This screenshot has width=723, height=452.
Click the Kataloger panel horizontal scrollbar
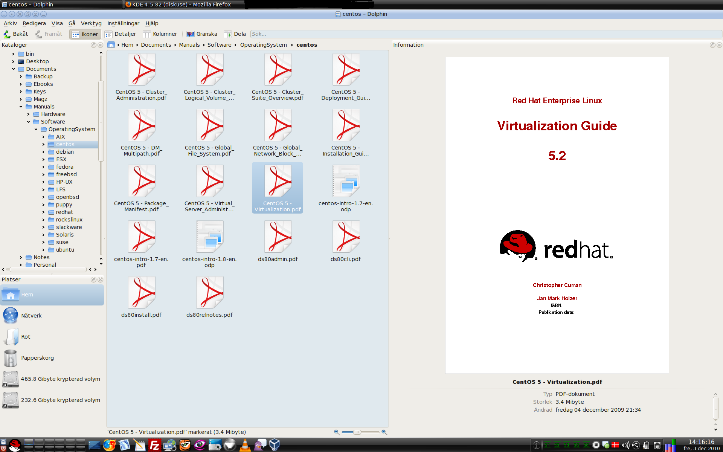click(x=49, y=269)
